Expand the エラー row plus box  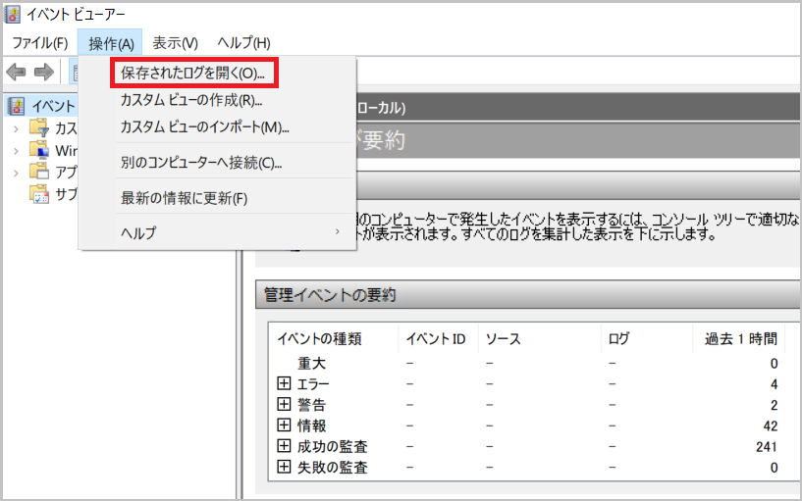[x=284, y=383]
